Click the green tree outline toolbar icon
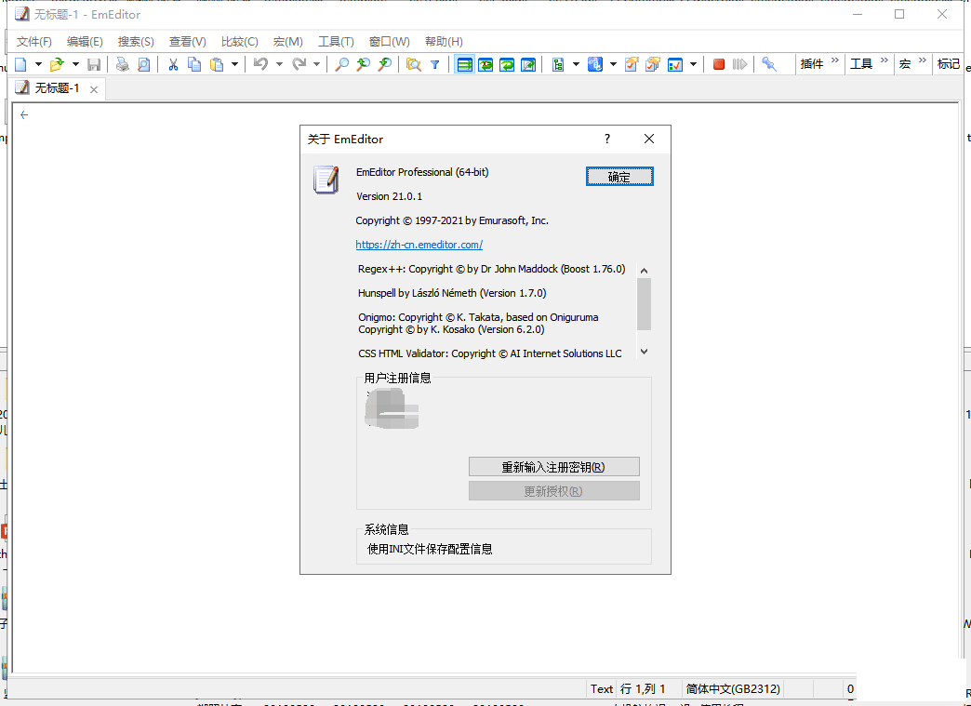 pos(558,64)
